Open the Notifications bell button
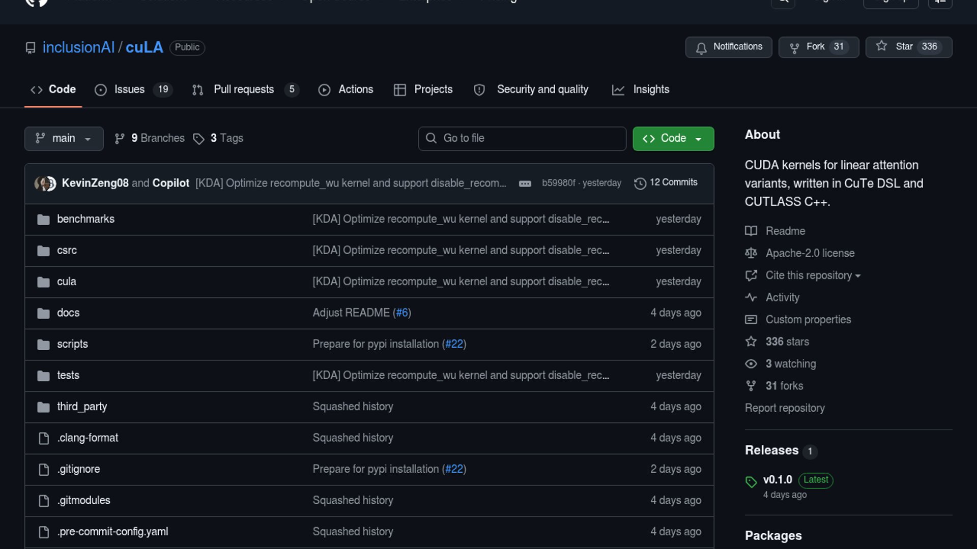This screenshot has width=977, height=549. 728,47
